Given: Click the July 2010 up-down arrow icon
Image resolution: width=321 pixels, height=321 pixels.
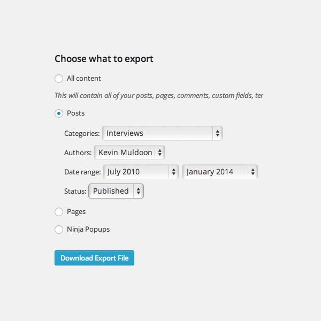Looking at the screenshot, I should click(173, 172).
